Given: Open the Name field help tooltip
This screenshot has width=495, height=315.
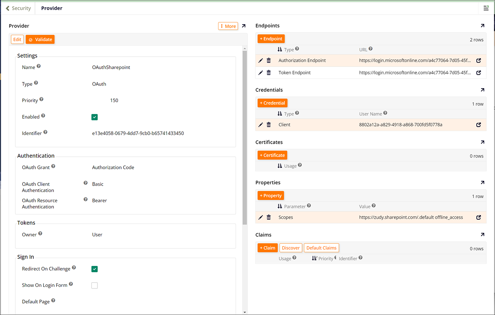Looking at the screenshot, I should point(38,66).
